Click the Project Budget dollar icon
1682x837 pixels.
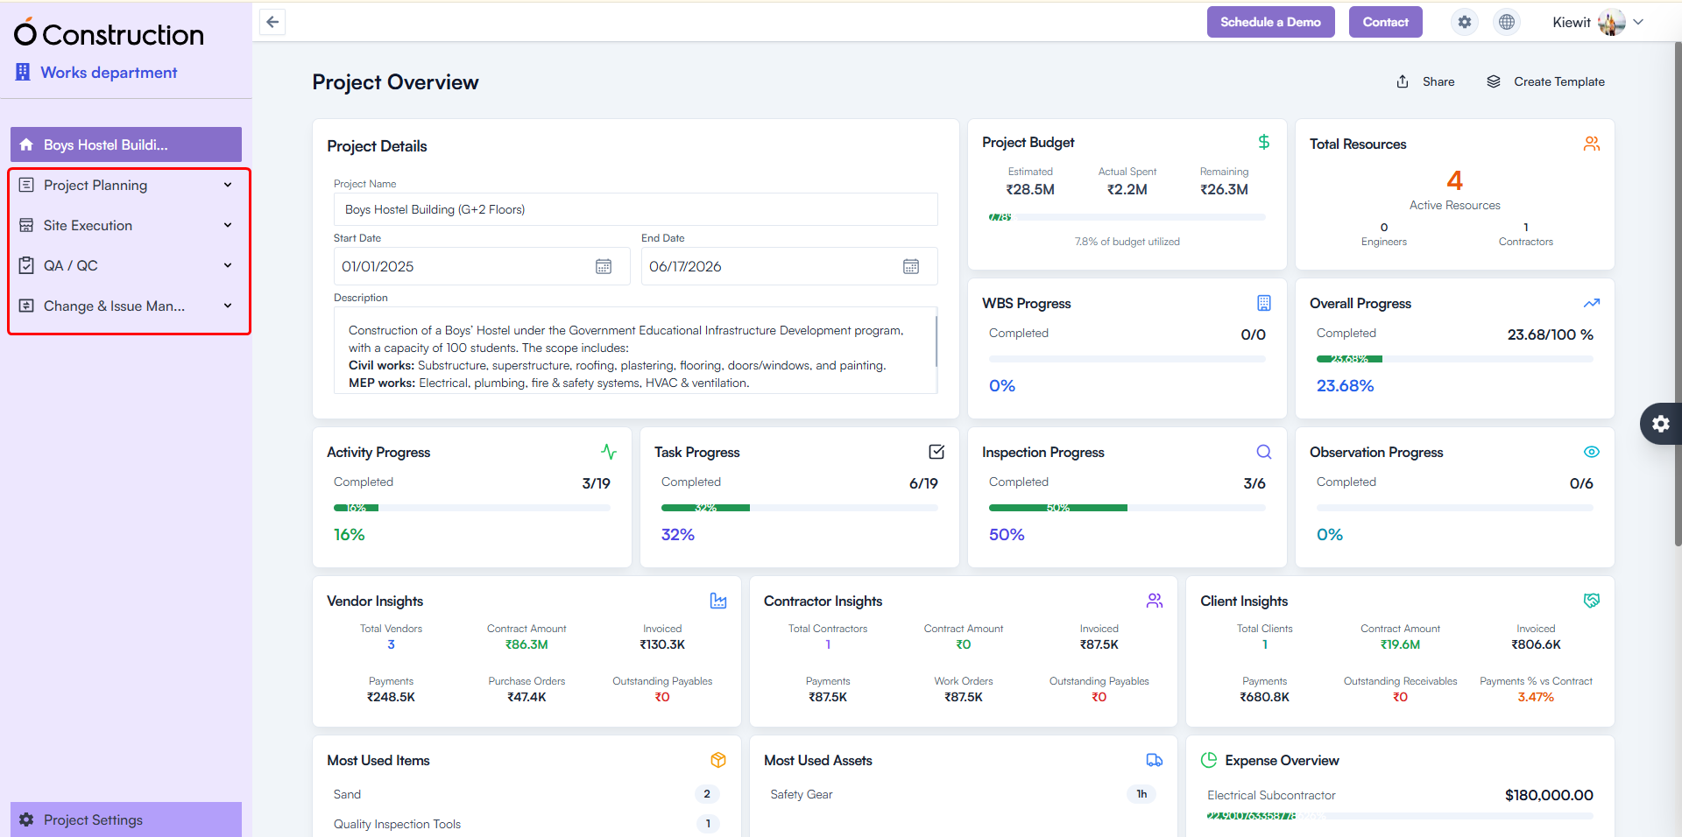(x=1264, y=141)
